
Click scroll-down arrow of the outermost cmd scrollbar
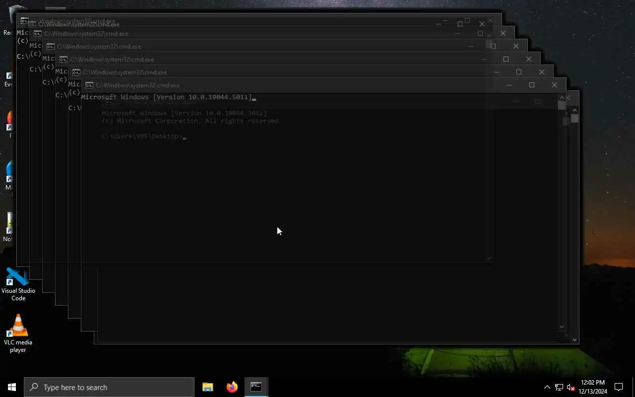(x=575, y=339)
